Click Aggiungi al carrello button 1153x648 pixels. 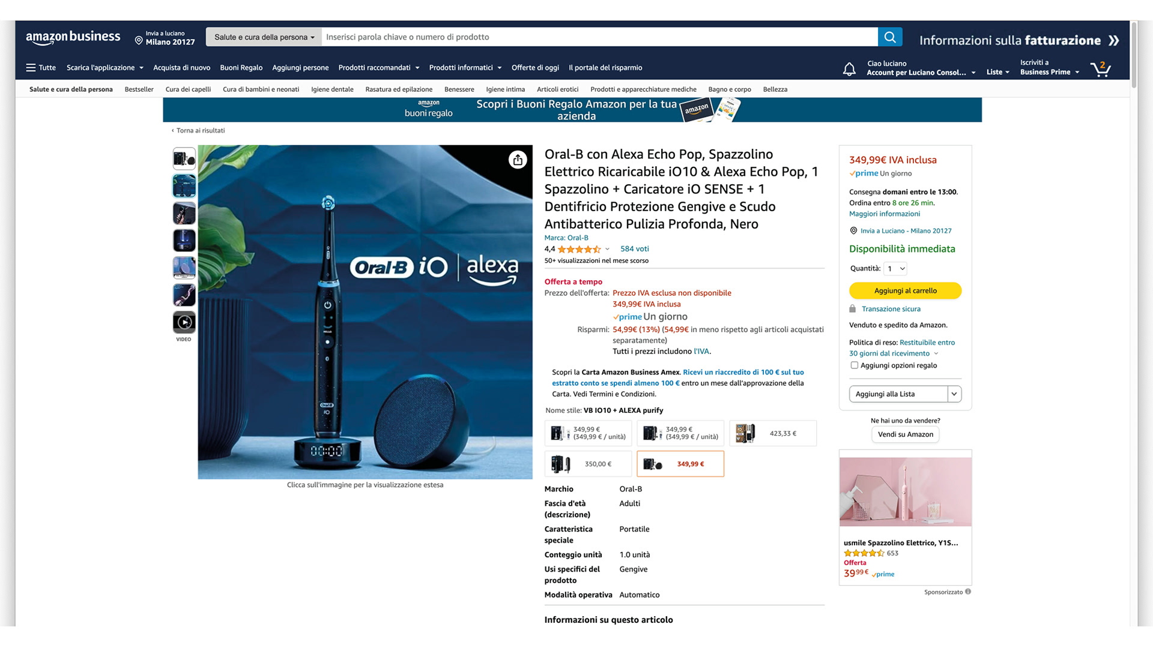point(905,290)
